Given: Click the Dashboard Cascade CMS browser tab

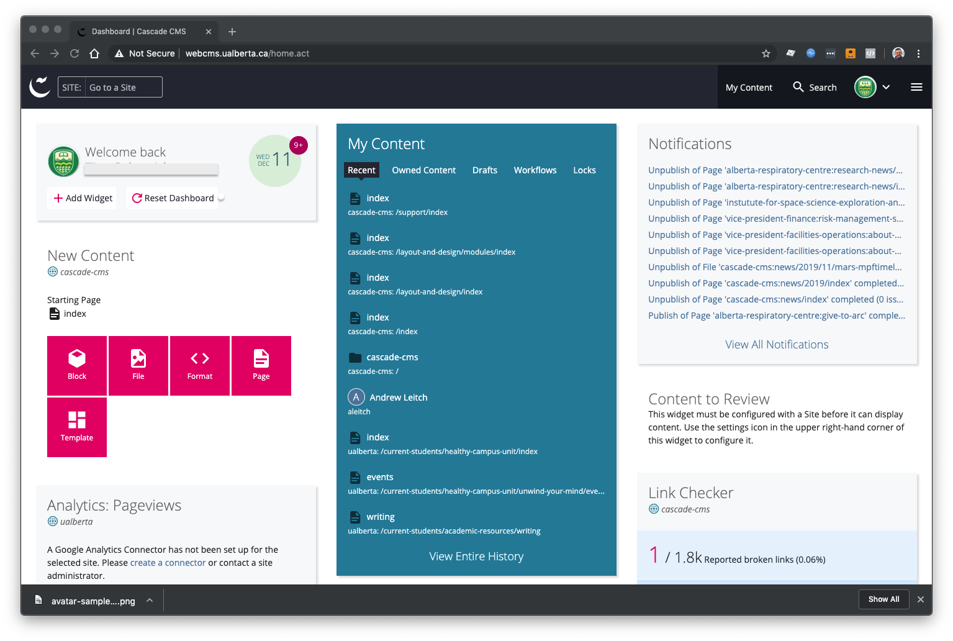Looking at the screenshot, I should (138, 32).
